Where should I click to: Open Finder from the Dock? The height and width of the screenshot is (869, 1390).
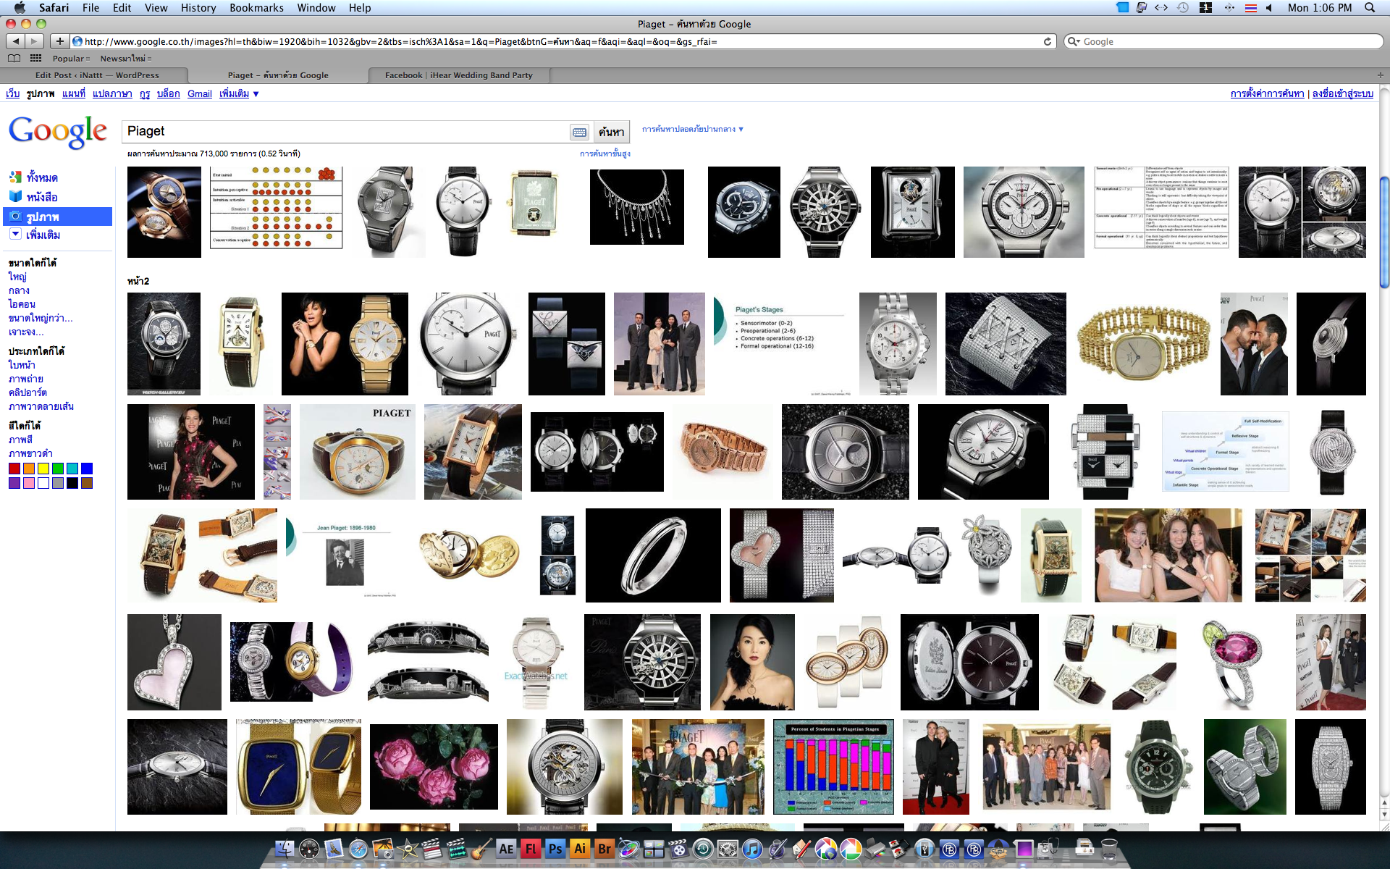tap(285, 849)
